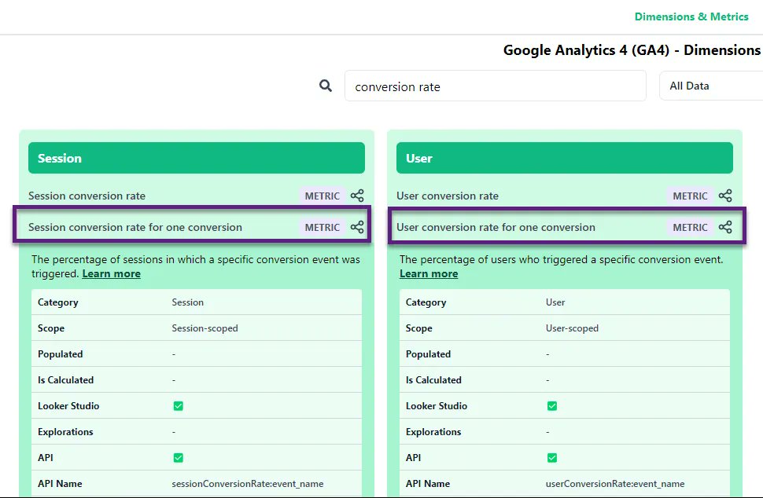Click the Session-scoped scope value

pyautogui.click(x=205, y=328)
